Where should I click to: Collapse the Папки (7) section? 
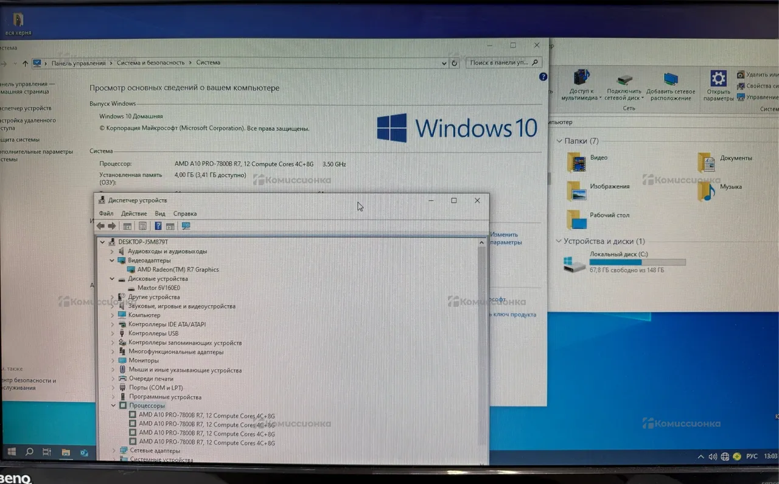[559, 141]
